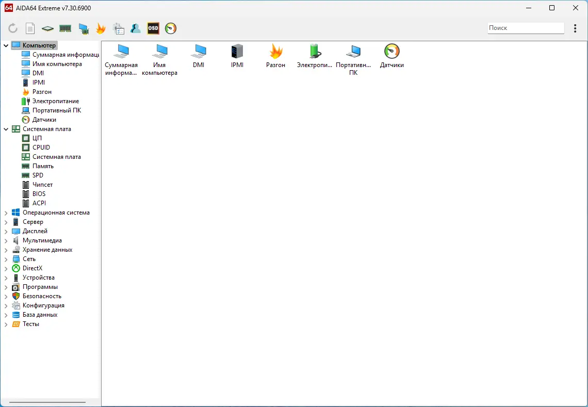Click the CPU chip toolbar icon
The image size is (588, 407).
(47, 28)
